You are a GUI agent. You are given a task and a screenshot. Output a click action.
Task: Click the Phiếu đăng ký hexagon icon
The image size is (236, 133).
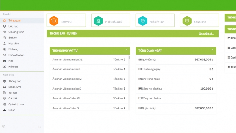point(98,21)
